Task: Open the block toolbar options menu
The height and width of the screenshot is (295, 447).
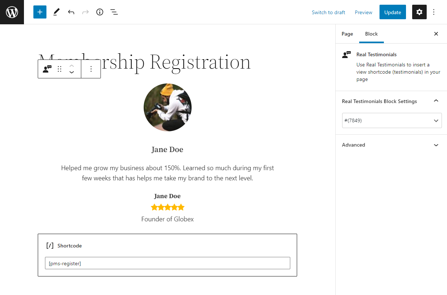Action: [91, 69]
